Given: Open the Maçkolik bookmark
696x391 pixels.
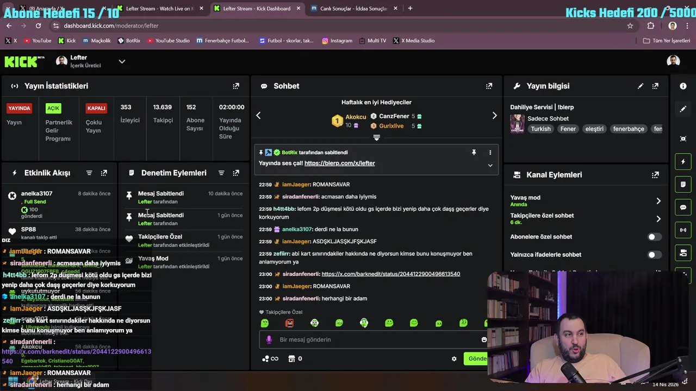Looking at the screenshot, I should [x=96, y=41].
